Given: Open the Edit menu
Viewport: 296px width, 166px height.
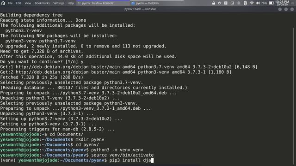Looking at the screenshot, I should pos(18,3).
